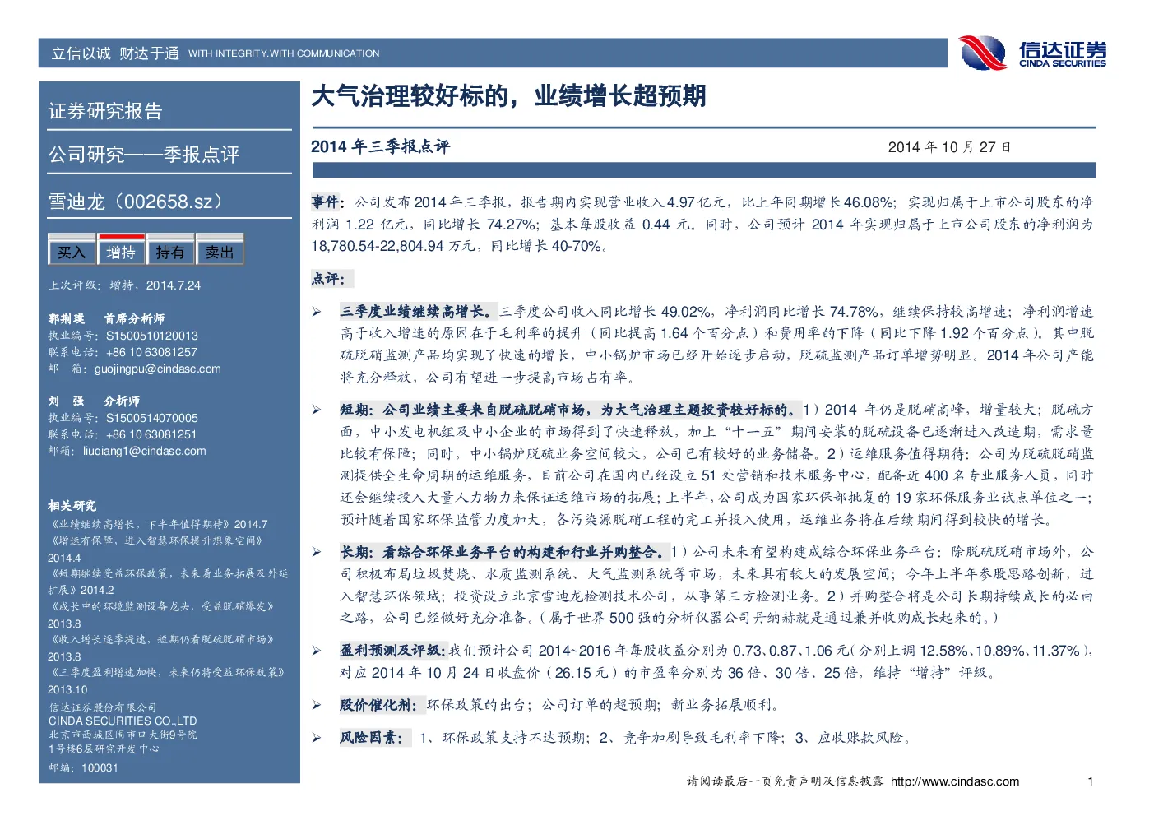
Task: Click the 上次评级 line
Action: point(124,285)
